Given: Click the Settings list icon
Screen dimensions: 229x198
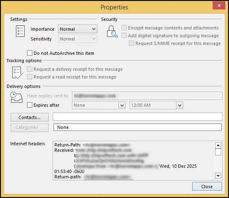Looking at the screenshot, I should 20,31.
